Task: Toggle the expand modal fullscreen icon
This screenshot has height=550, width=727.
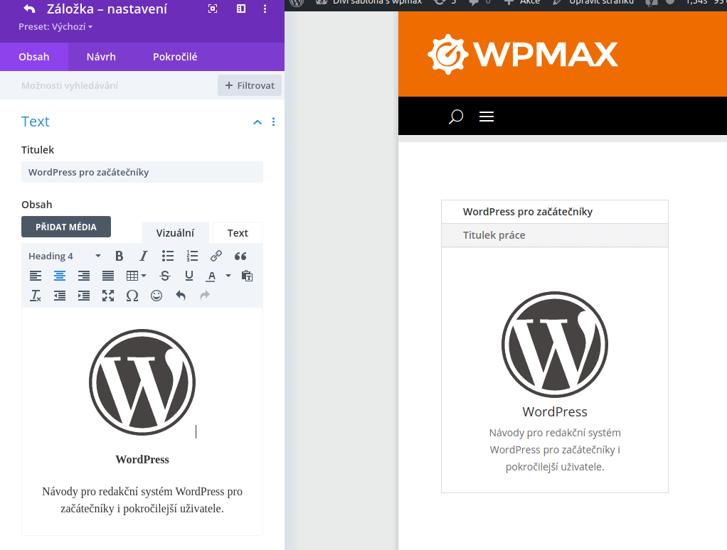Action: 213,9
